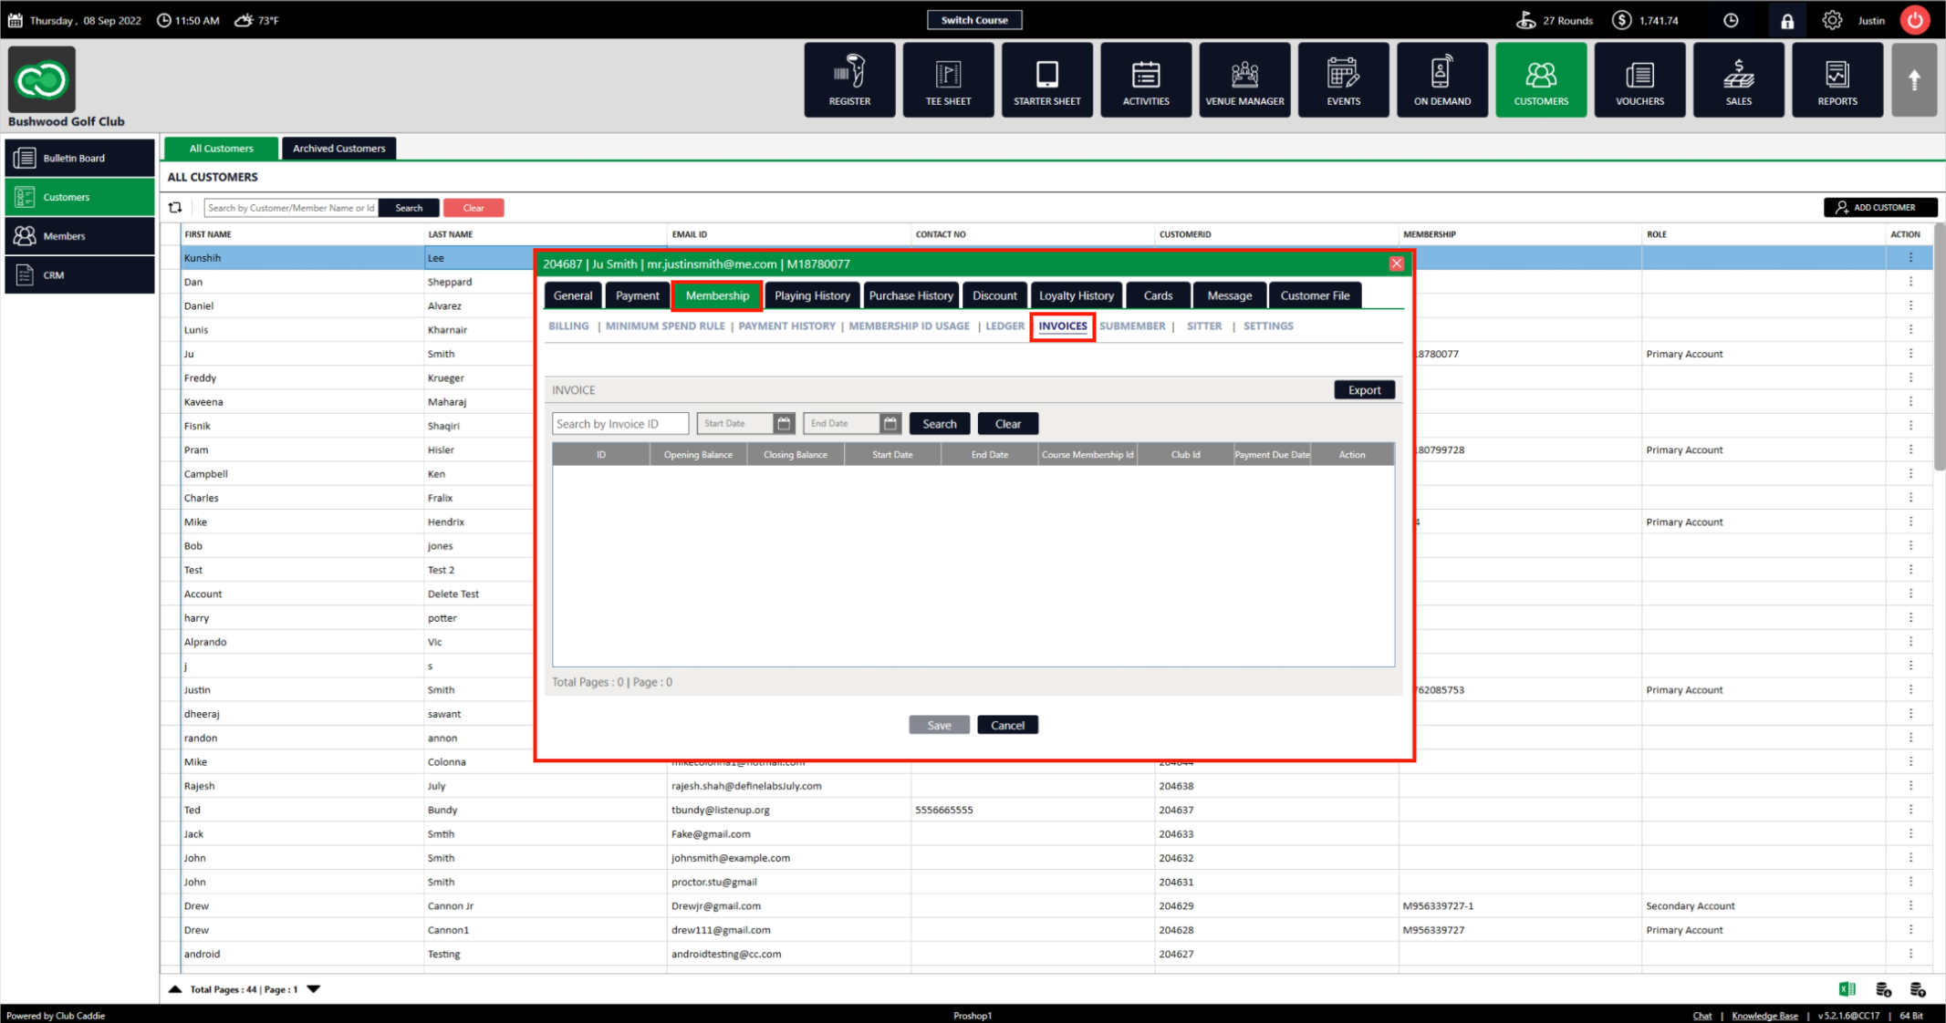
Task: Open action menu for Dan Sheppard row
Action: [x=1910, y=282]
